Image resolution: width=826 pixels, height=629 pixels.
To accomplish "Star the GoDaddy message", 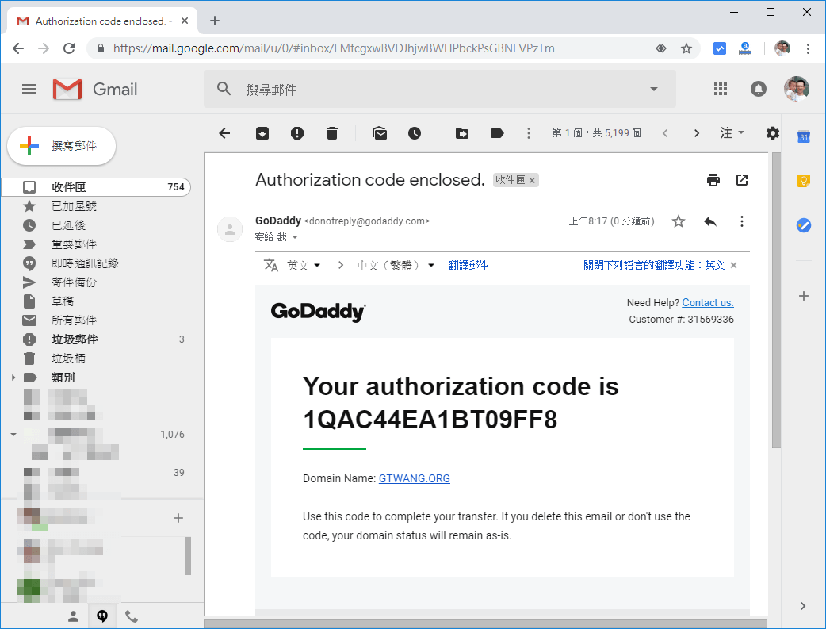I will (x=679, y=221).
